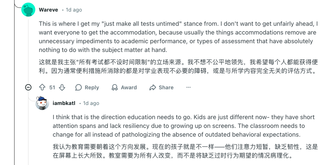
Task: Open iambkatl's avatar profile picture
Action: tap(42, 103)
